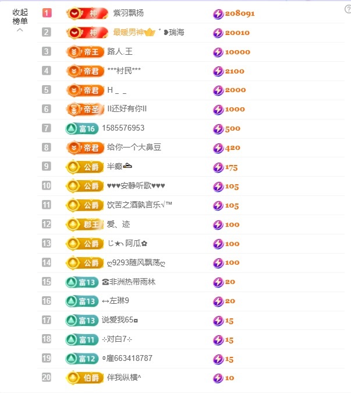351x393 pixels.
Task: Click the 帝王 badge beside 路人.王
Action: [x=85, y=51]
